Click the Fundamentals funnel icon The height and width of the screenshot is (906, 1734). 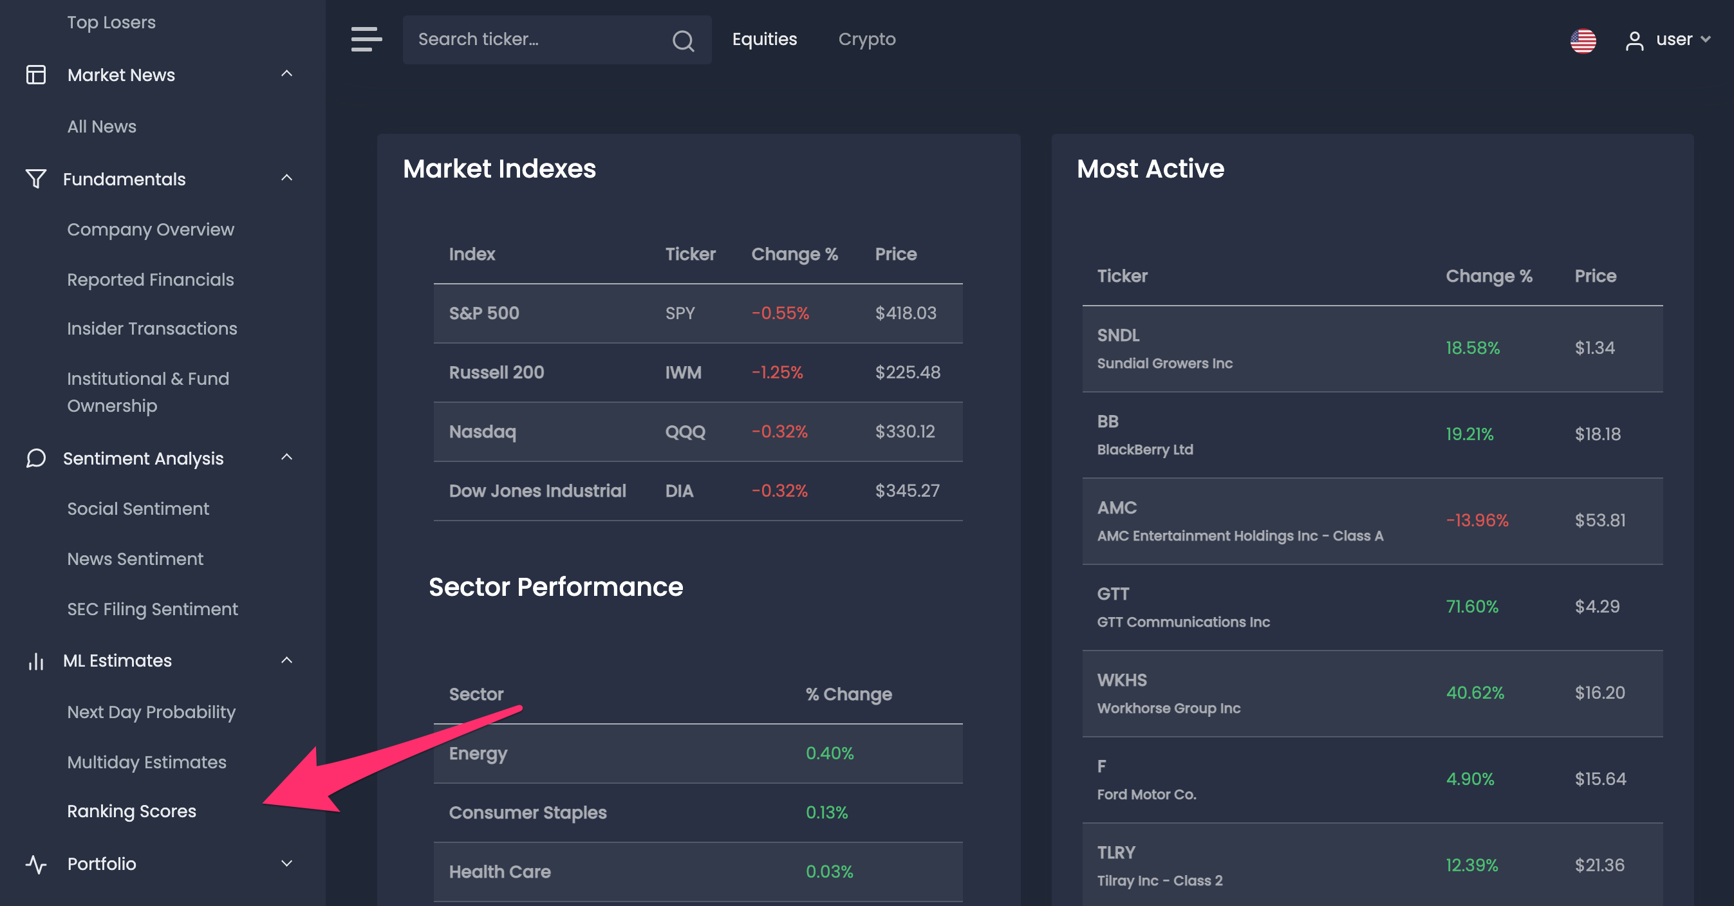click(x=35, y=179)
